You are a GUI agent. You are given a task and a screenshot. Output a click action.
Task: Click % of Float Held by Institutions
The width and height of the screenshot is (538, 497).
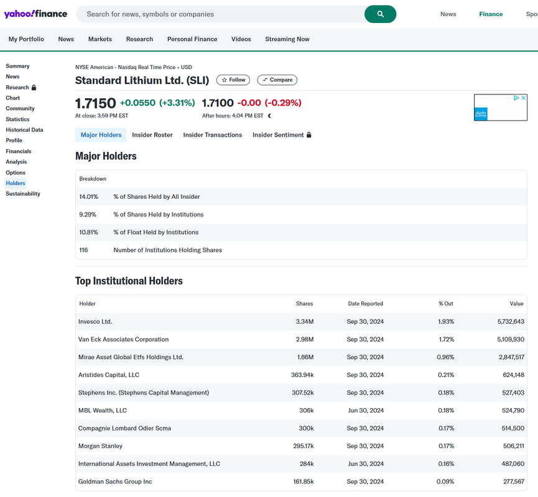[155, 232]
